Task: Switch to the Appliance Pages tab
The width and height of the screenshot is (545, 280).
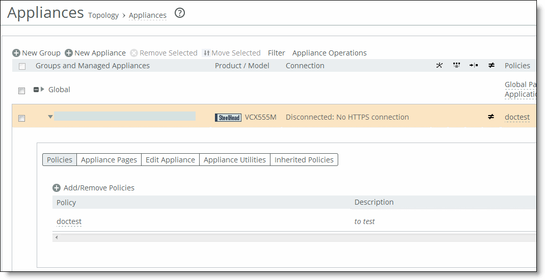Action: pos(109,160)
